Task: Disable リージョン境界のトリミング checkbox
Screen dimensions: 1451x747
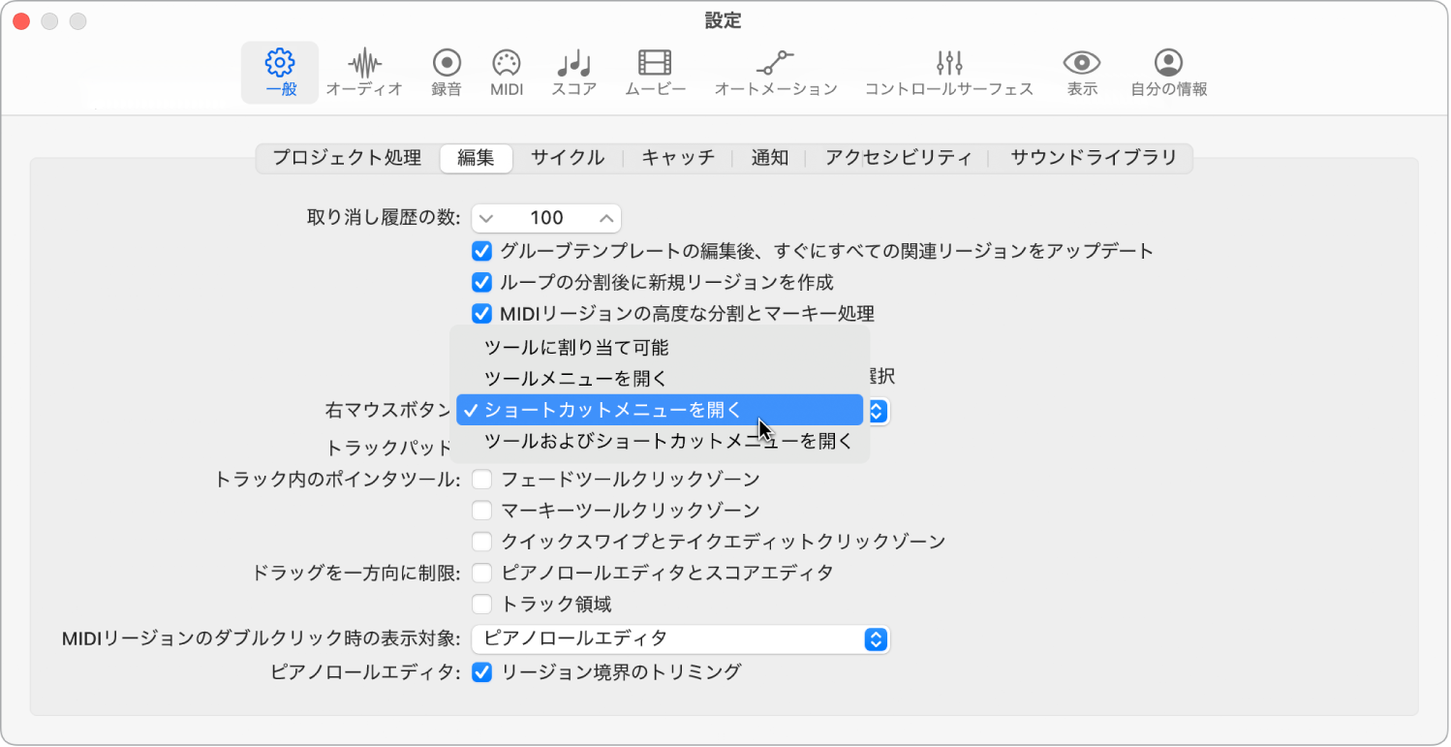Action: coord(481,670)
